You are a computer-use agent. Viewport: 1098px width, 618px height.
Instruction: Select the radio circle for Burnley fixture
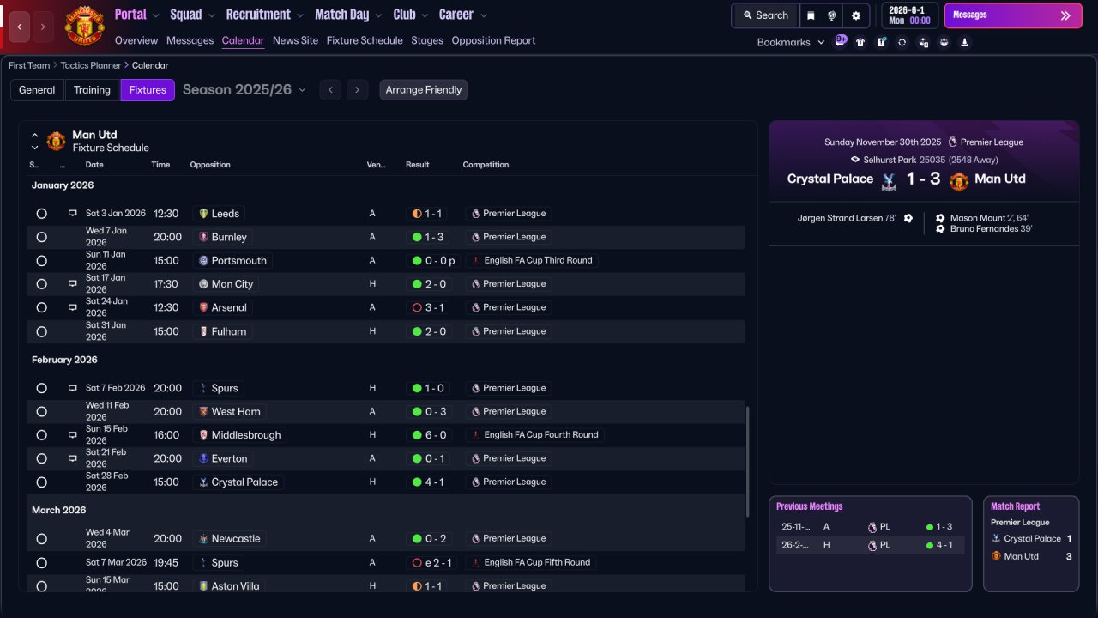41,237
